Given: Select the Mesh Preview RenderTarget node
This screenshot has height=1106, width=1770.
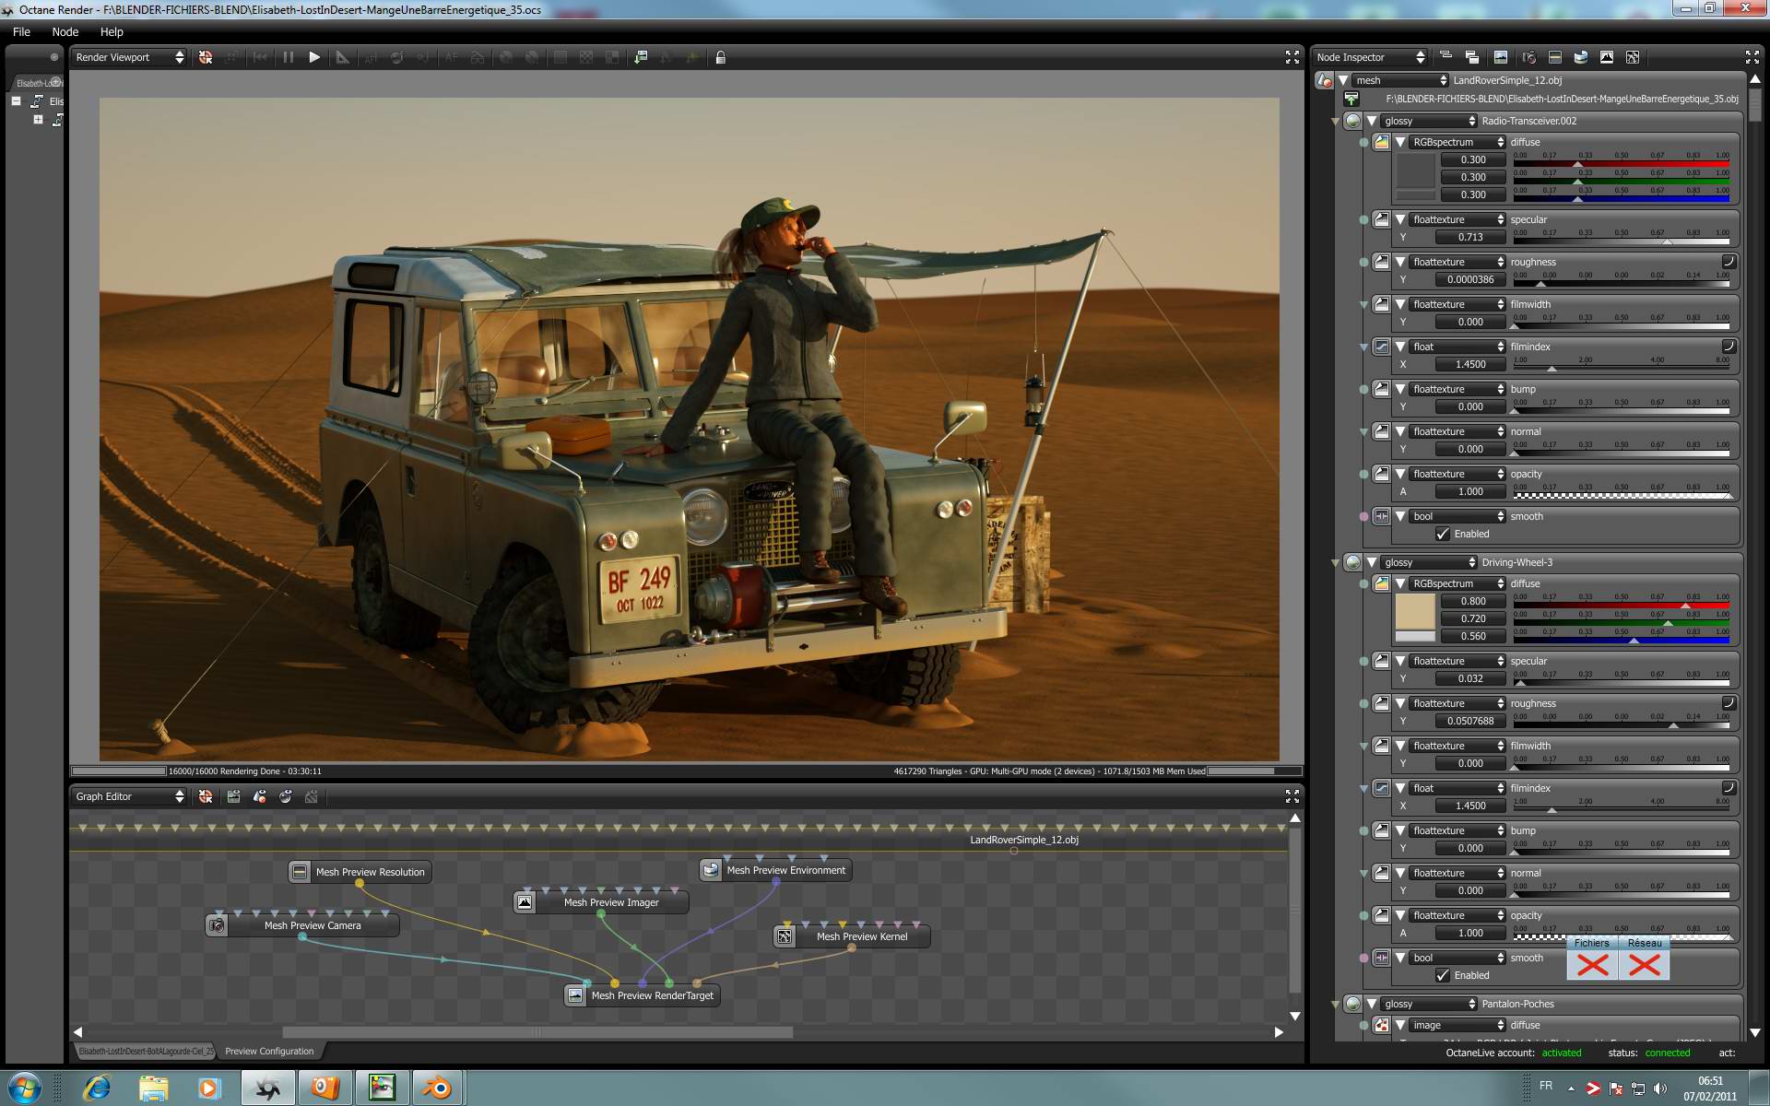Looking at the screenshot, I should (652, 995).
